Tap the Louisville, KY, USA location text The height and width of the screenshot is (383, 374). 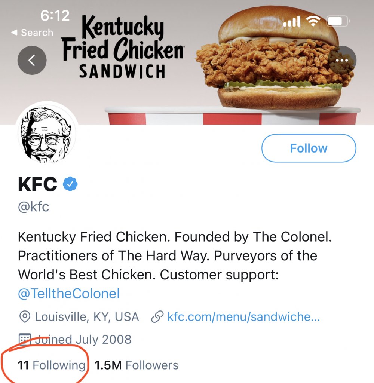pos(87,317)
